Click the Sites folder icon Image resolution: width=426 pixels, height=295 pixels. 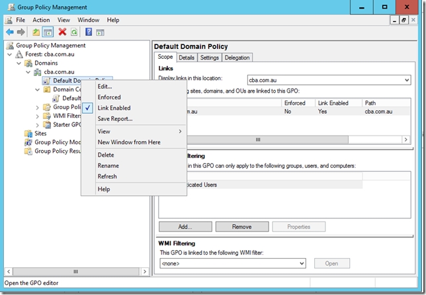28,134
